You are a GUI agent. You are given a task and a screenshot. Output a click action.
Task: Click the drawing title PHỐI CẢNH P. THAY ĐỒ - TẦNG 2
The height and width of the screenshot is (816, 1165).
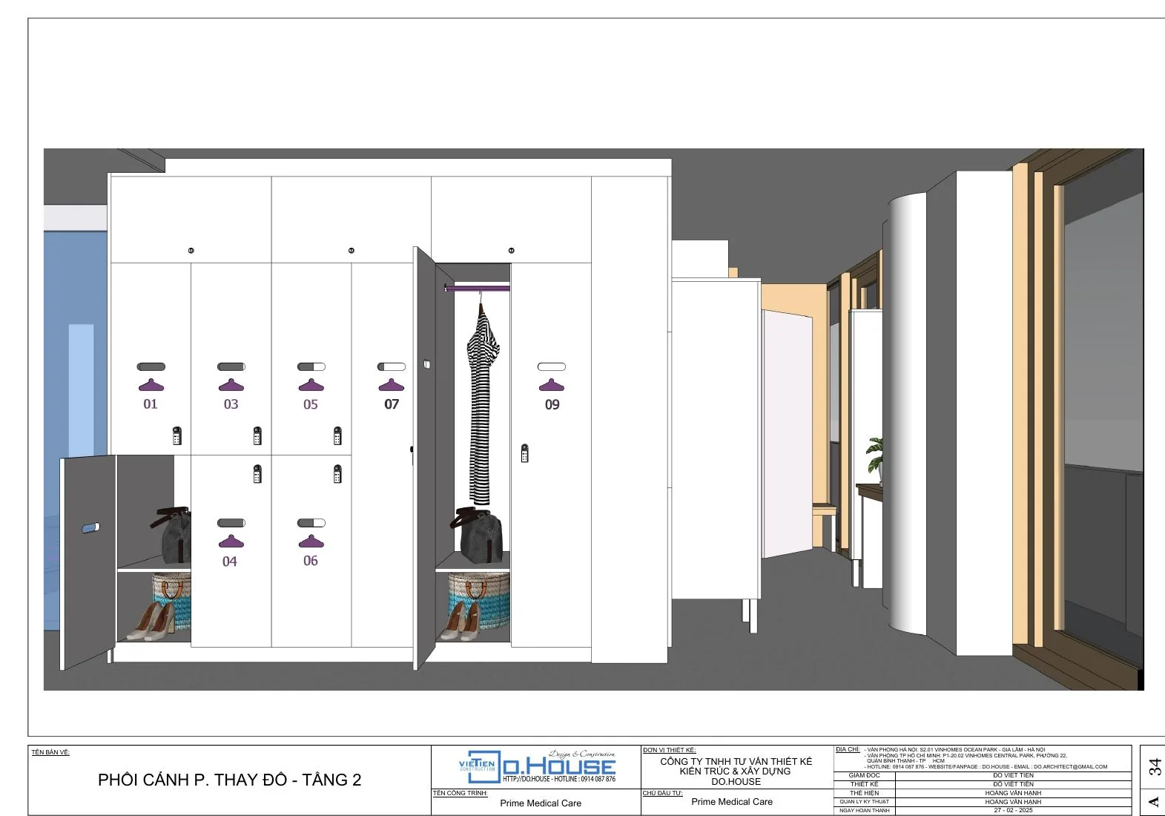click(x=230, y=780)
